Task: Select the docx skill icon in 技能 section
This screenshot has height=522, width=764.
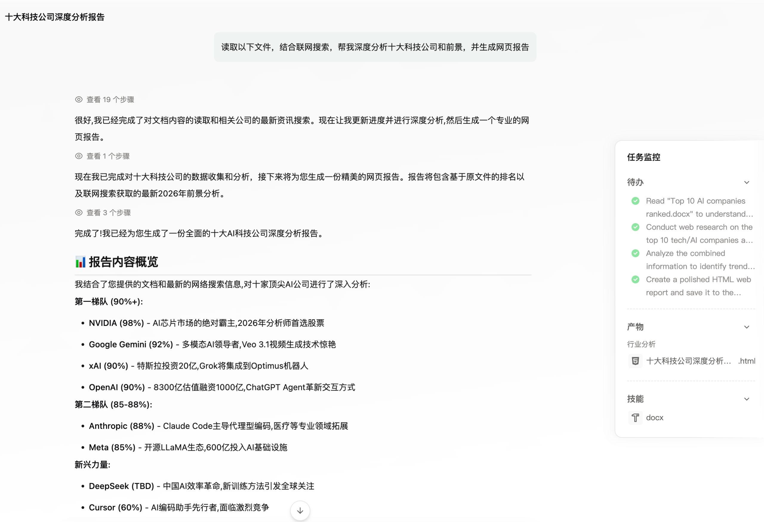Action: (x=635, y=418)
